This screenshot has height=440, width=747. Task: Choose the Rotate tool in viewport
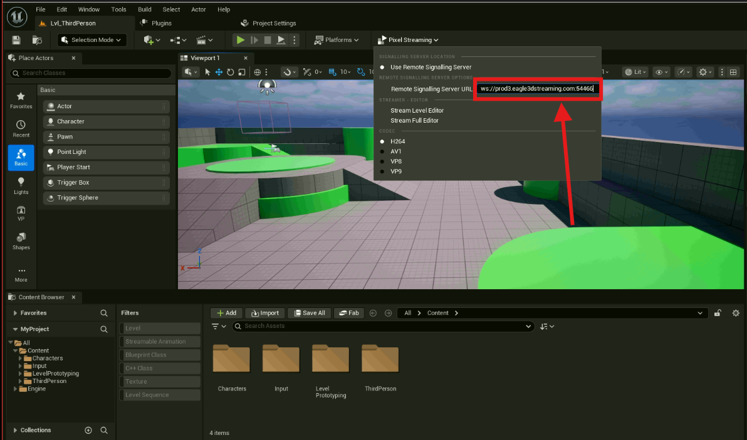point(231,73)
